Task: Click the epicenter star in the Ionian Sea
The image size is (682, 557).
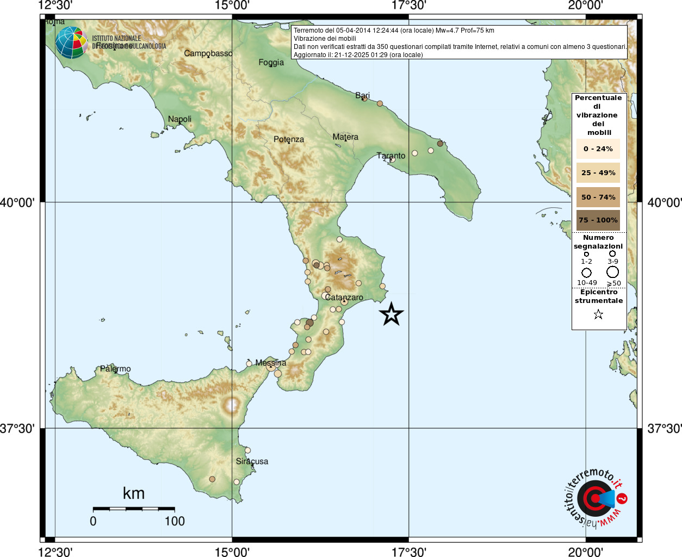Action: (391, 314)
